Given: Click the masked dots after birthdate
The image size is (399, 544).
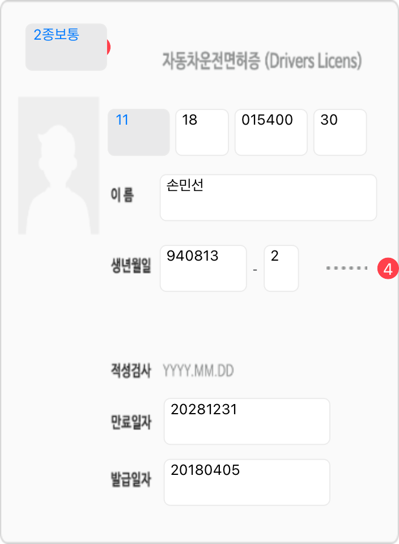Looking at the screenshot, I should [347, 268].
